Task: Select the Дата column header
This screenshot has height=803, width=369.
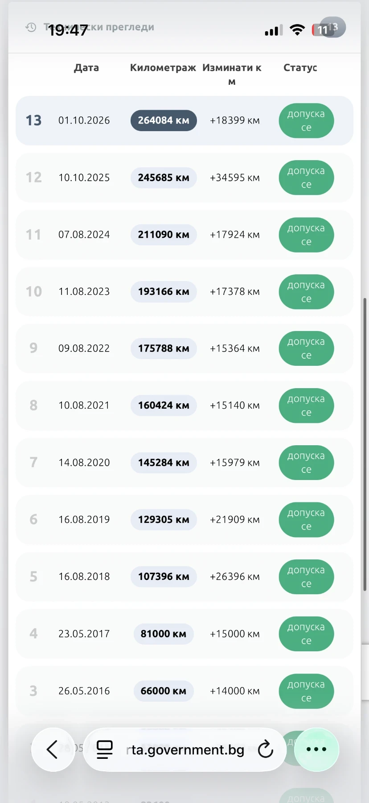Action: tap(86, 68)
